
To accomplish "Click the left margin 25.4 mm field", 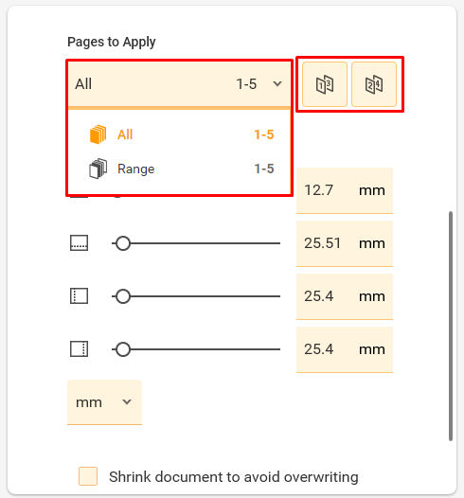I will pos(345,296).
